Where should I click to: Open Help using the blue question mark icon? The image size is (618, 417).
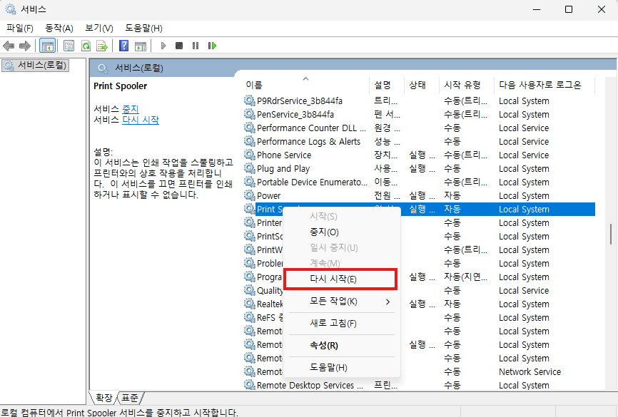click(124, 45)
